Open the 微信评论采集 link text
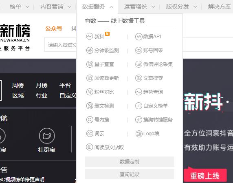 pyautogui.click(x=158, y=64)
